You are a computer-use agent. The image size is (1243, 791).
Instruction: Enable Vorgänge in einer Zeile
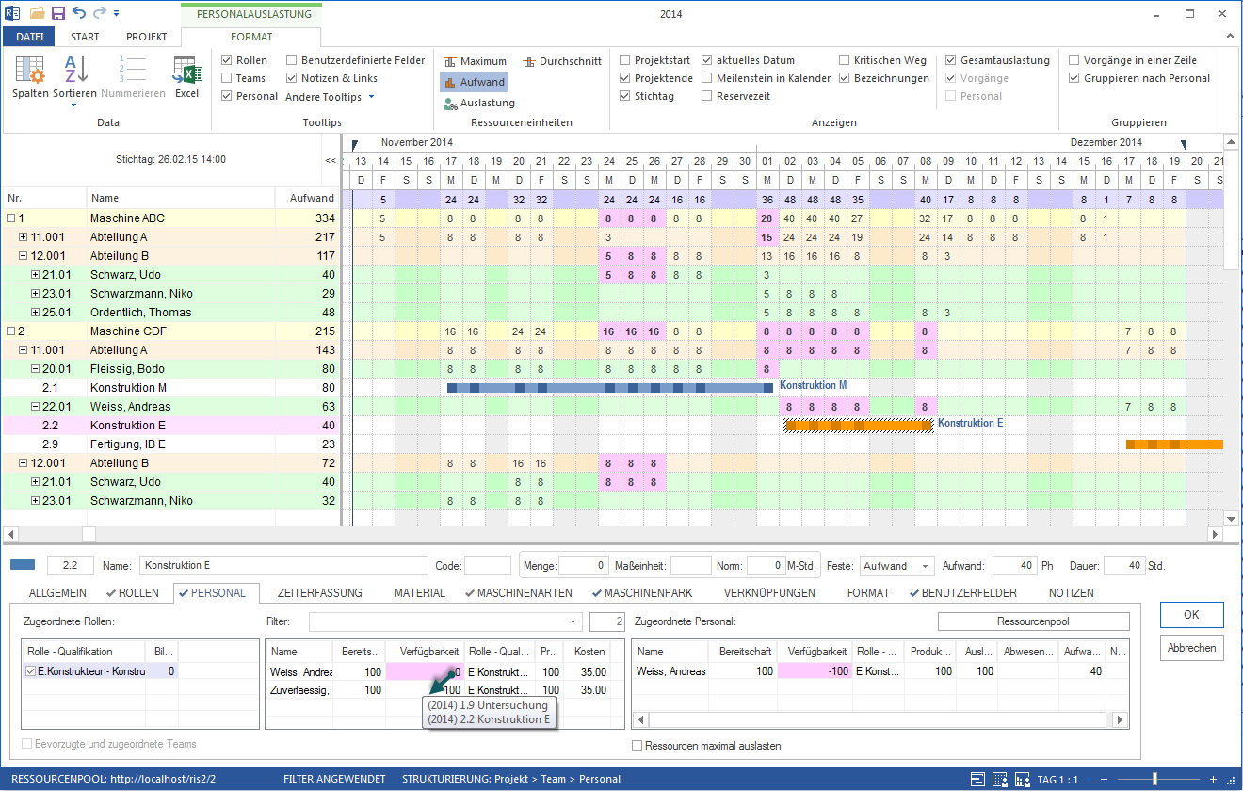coord(1074,60)
